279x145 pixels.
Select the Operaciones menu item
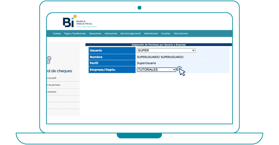[95, 34]
